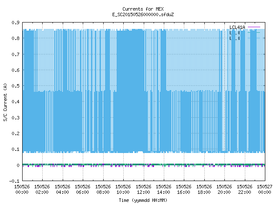Click the purple line sample beside LCL41A
The height and width of the screenshot is (204, 273).
(254, 27)
